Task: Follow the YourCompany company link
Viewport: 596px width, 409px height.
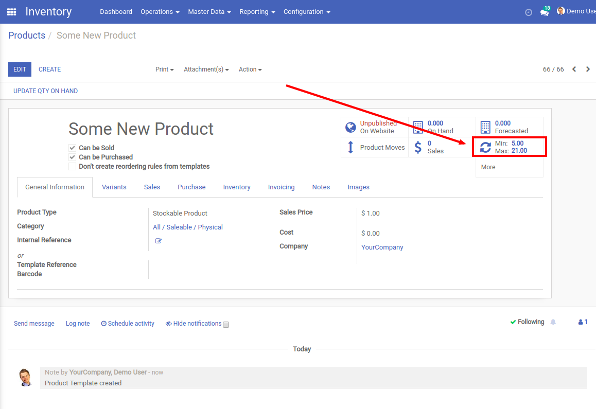Action: click(x=382, y=247)
